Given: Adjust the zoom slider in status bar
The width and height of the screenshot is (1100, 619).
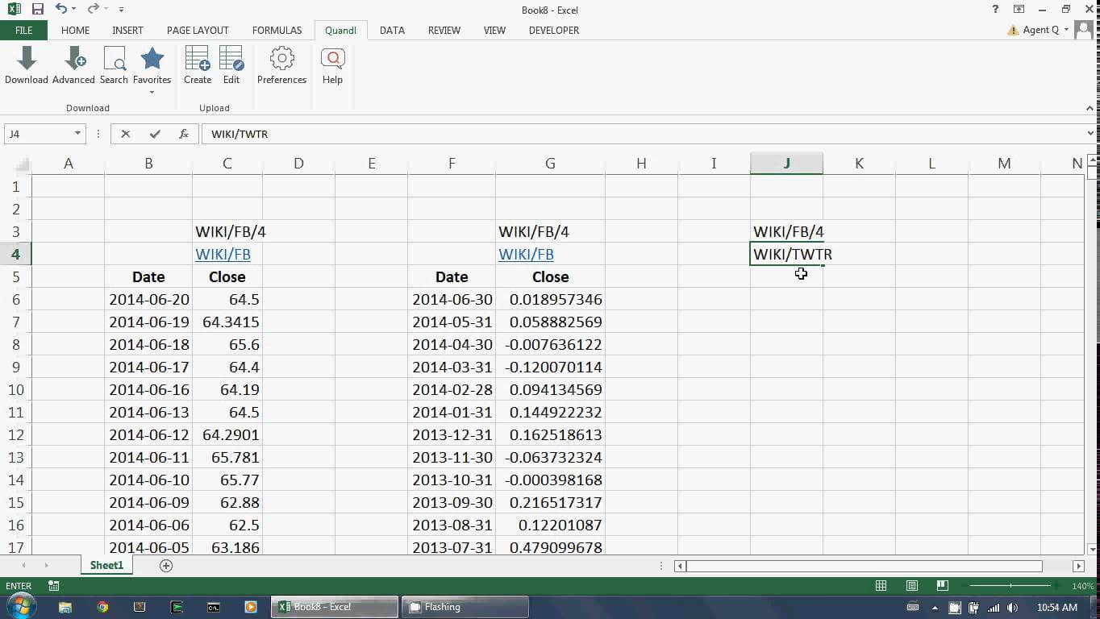Looking at the screenshot, I should 1010,586.
